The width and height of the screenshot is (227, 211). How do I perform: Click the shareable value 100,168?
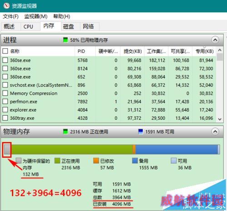tap(181, 60)
